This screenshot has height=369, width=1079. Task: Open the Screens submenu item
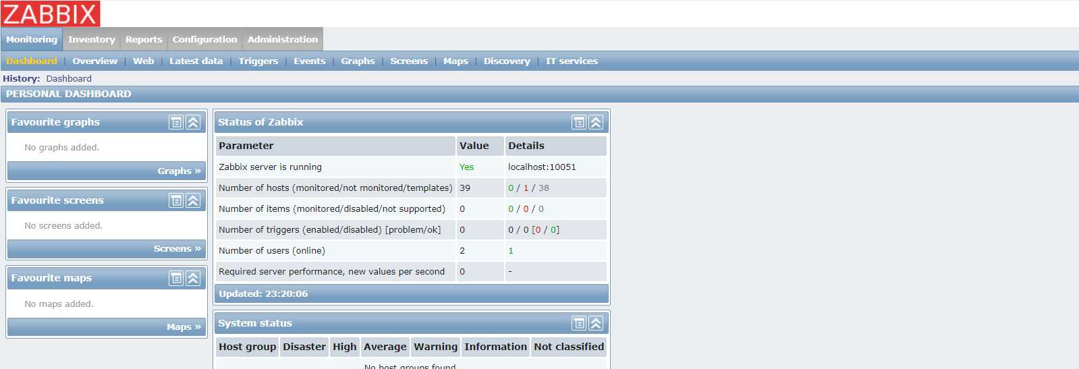click(409, 61)
